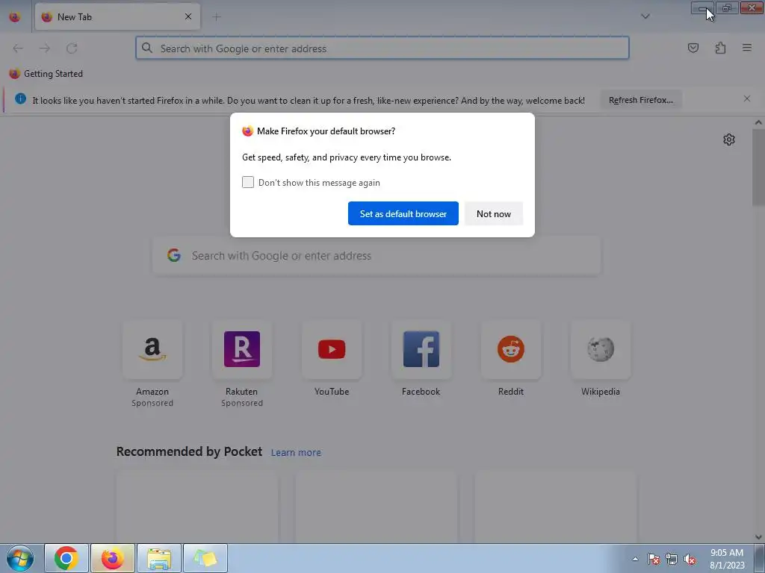This screenshot has width=765, height=573.
Task: Click the page search box with Google logo
Action: (377, 256)
